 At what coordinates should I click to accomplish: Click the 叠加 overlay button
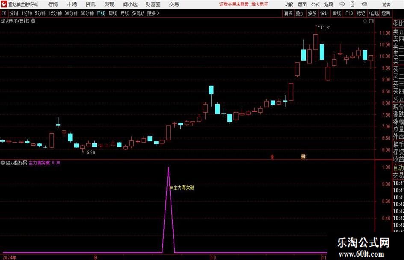[300, 13]
